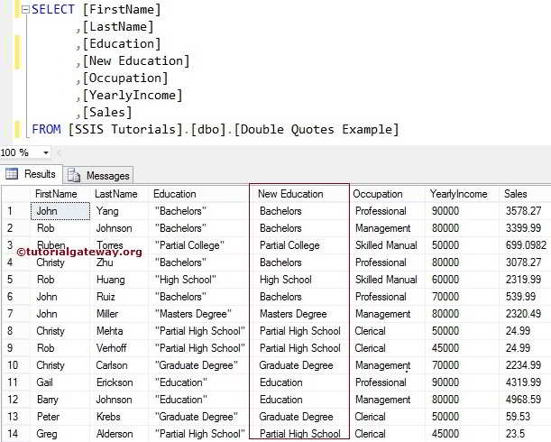Click the Alderson last name cell
This screenshot has height=442, width=551.
[119, 434]
